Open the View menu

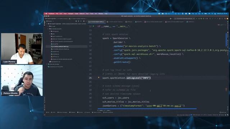(x=65, y=14)
